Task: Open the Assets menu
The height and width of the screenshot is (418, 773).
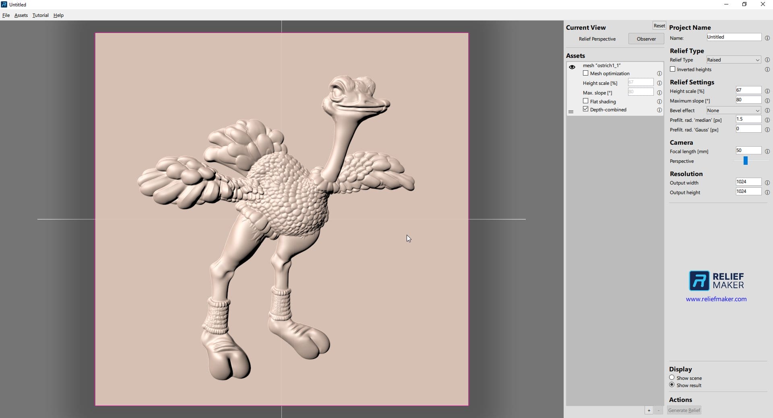Action: point(21,15)
